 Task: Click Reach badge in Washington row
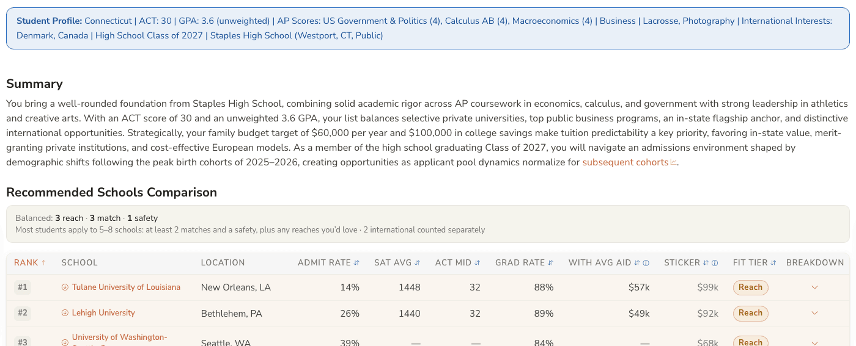750,341
